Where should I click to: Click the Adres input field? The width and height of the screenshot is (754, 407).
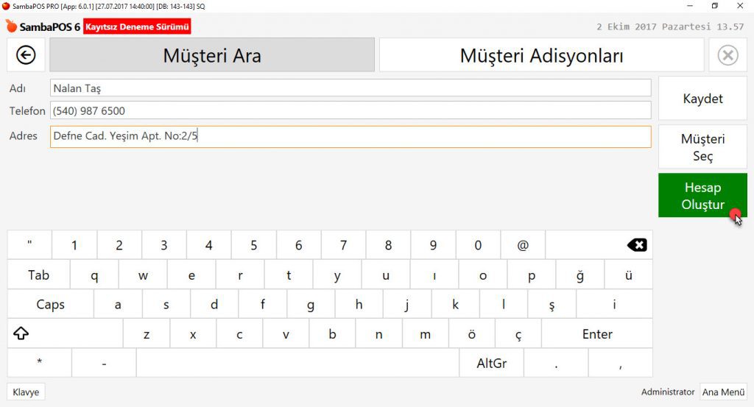pyautogui.click(x=350, y=137)
